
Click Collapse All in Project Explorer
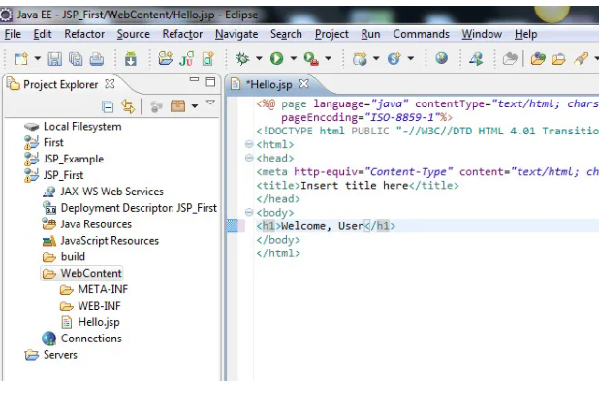coord(109,106)
